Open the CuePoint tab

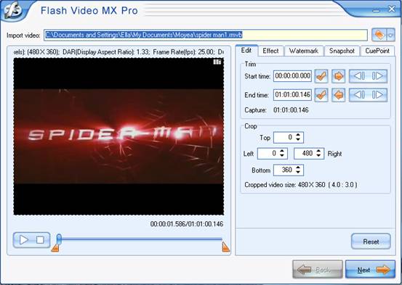tap(377, 51)
